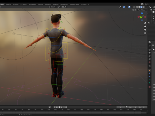The image size is (155, 116).
Task: Click the Scene name field
Action: [150, 4]
